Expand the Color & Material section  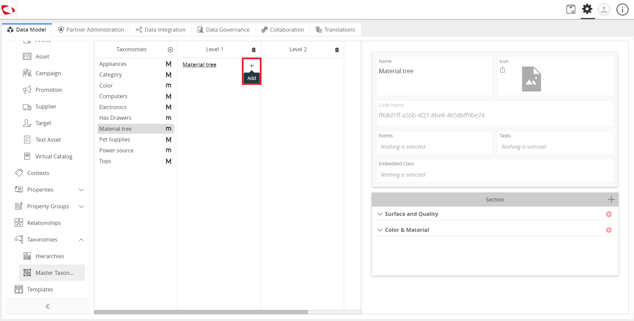click(x=380, y=230)
